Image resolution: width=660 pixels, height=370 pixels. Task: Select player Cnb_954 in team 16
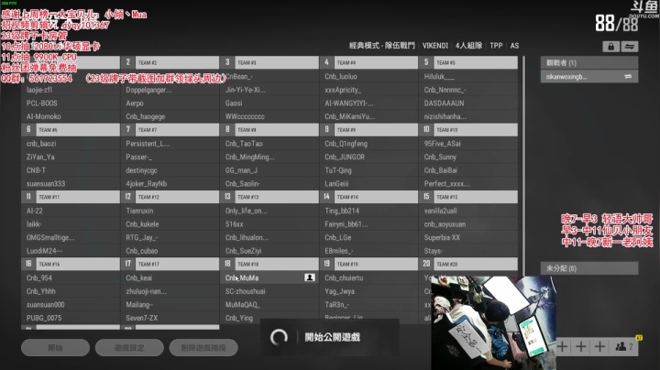(x=71, y=277)
